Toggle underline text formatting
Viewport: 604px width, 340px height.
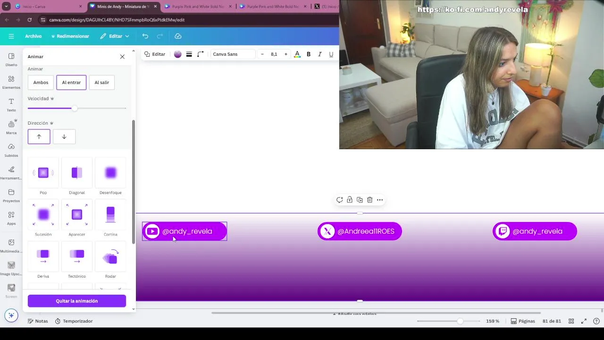(x=331, y=54)
